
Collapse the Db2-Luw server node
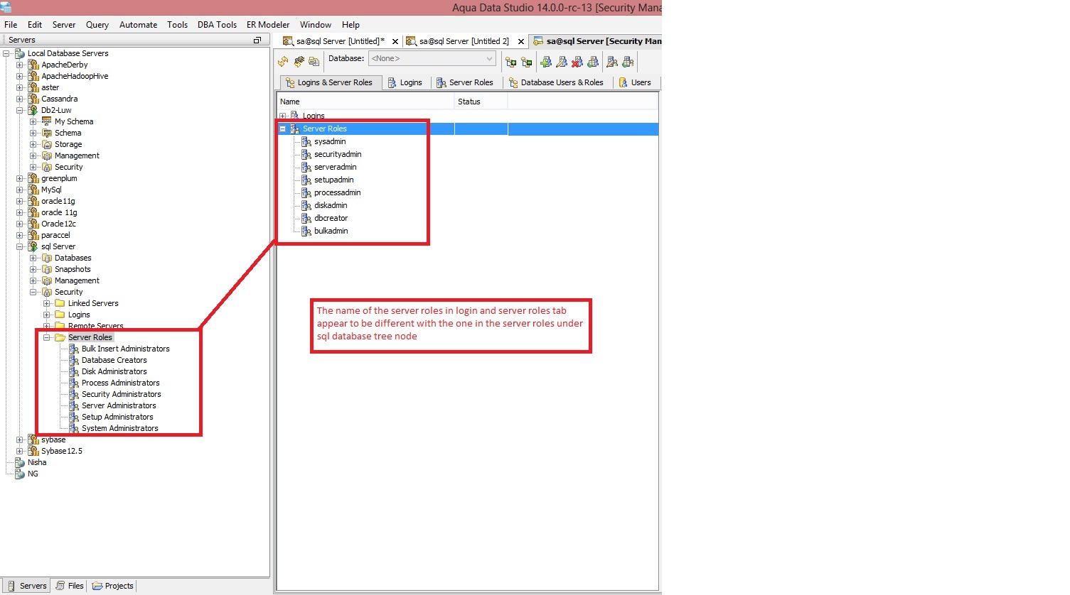point(20,110)
